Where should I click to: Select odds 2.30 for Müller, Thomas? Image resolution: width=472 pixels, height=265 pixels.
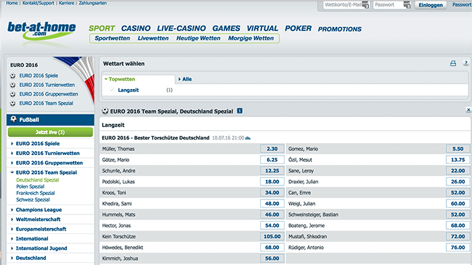click(x=272, y=149)
